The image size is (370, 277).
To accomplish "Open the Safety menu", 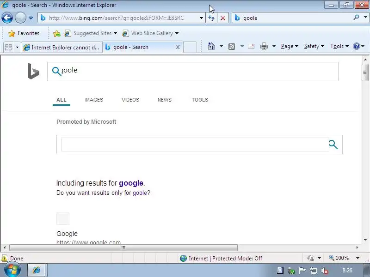I will click(x=314, y=46).
